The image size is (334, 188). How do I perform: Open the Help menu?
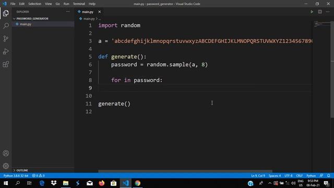pyautogui.click(x=92, y=4)
